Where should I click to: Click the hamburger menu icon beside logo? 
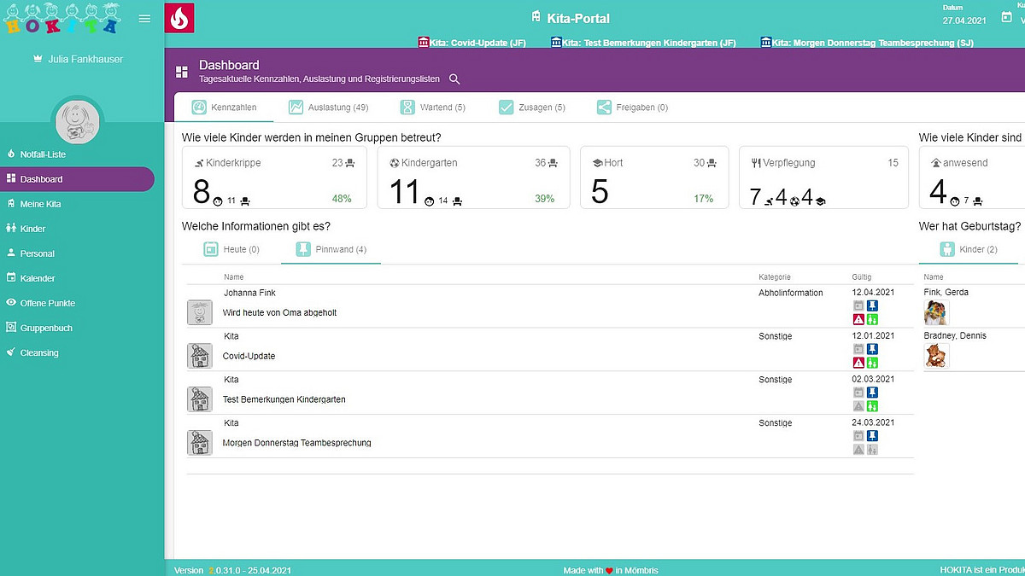(144, 18)
